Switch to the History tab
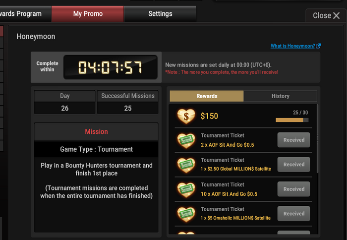Image resolution: width=347 pixels, height=240 pixels. click(281, 96)
